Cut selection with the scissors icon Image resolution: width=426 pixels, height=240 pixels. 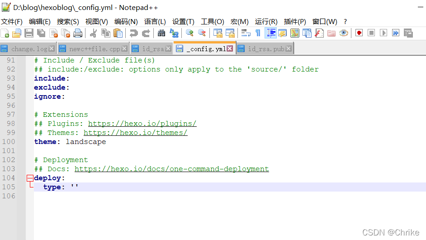[x=94, y=33]
